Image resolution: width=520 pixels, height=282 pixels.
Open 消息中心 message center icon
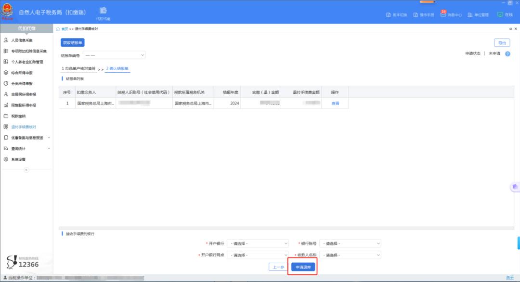pyautogui.click(x=443, y=14)
